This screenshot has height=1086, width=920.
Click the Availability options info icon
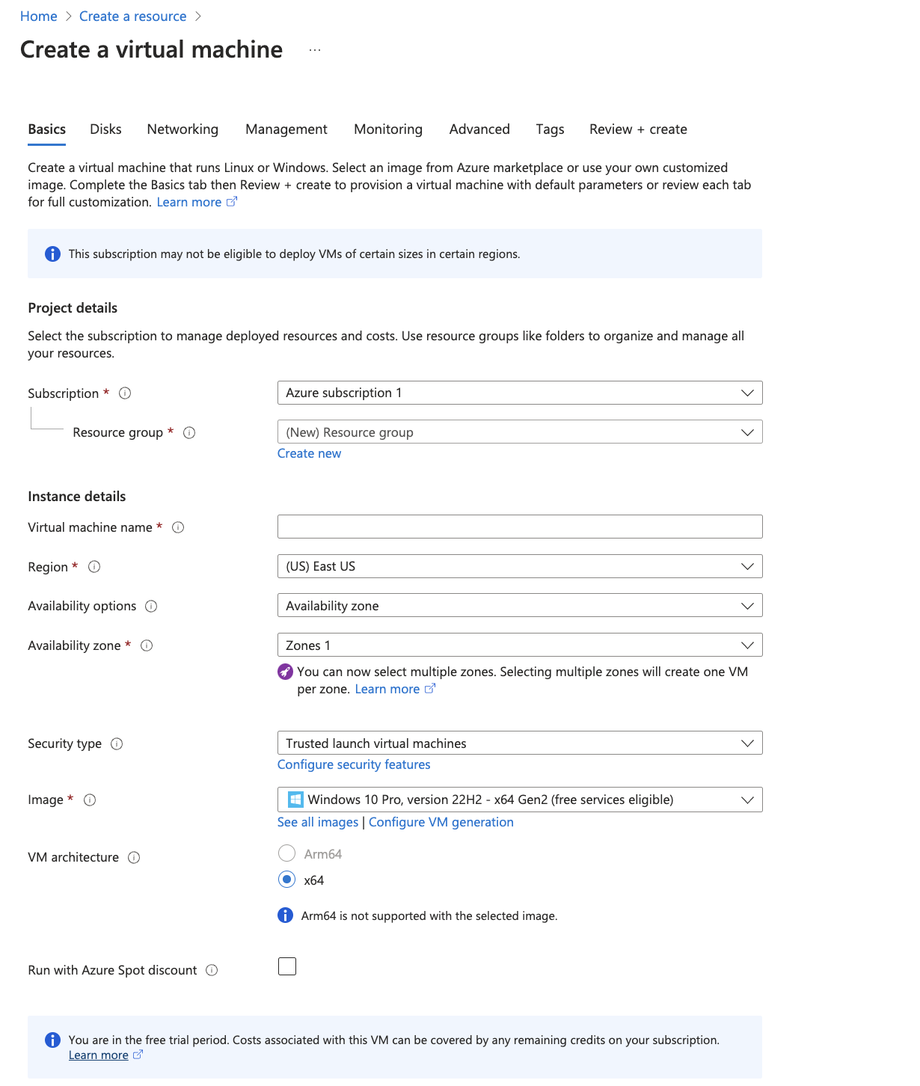(x=152, y=607)
